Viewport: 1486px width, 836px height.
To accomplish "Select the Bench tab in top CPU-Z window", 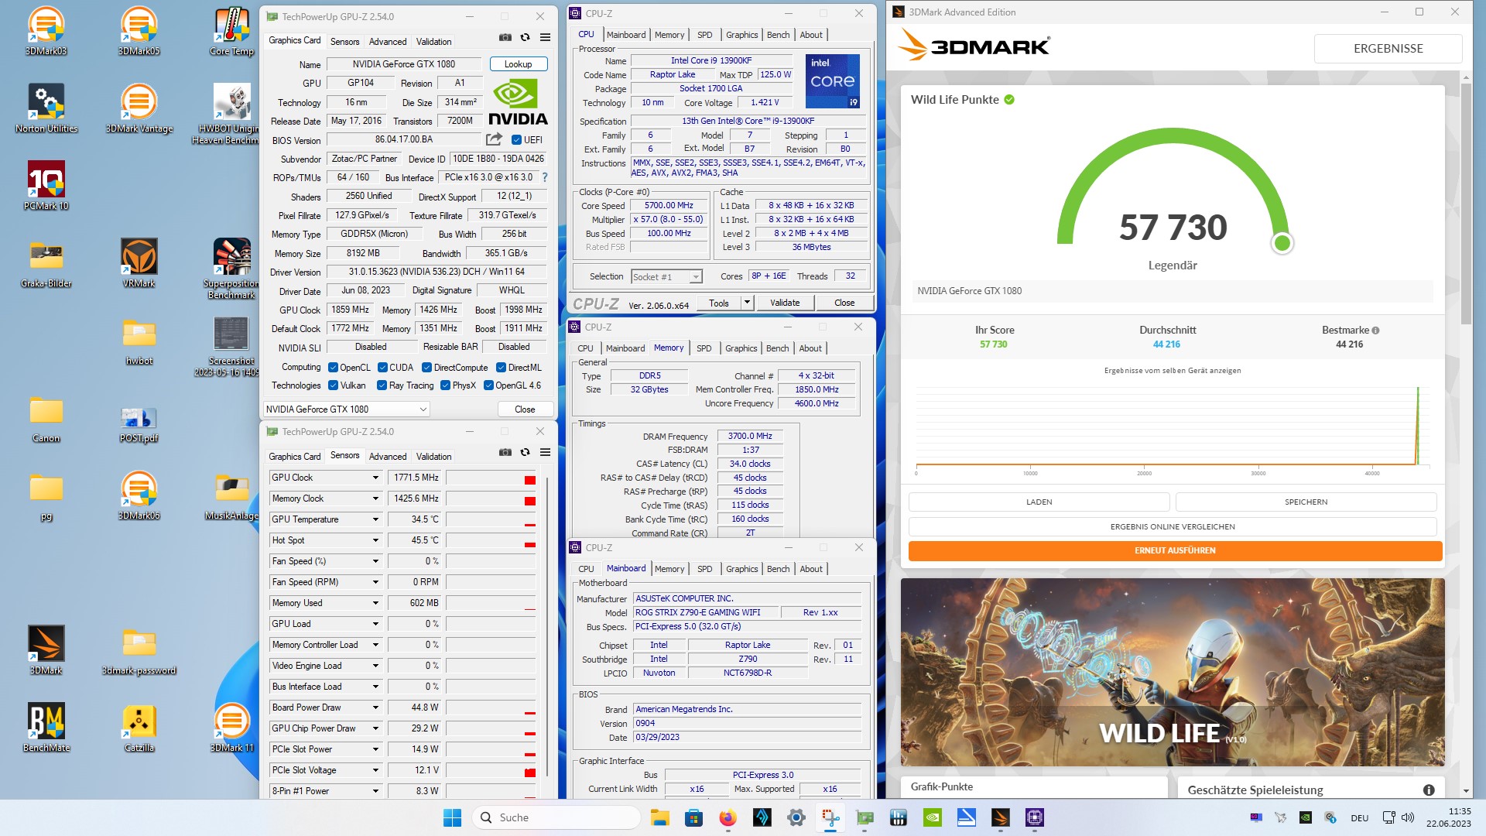I will click(x=778, y=35).
